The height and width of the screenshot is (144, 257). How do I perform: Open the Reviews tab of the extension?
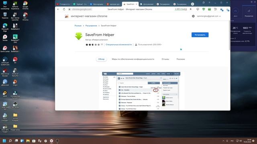(165, 59)
